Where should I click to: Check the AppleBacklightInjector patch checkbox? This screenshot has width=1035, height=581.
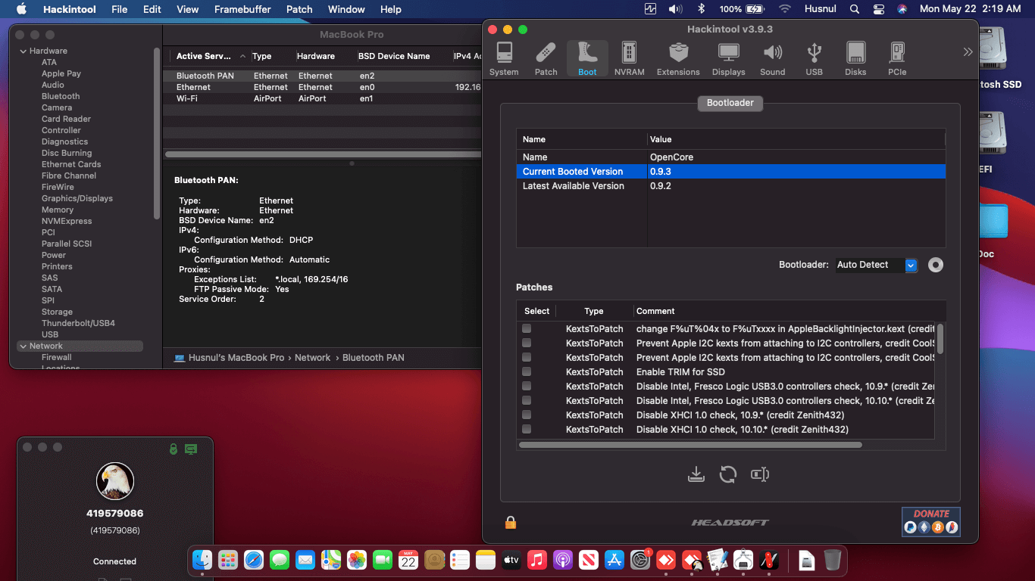click(527, 328)
